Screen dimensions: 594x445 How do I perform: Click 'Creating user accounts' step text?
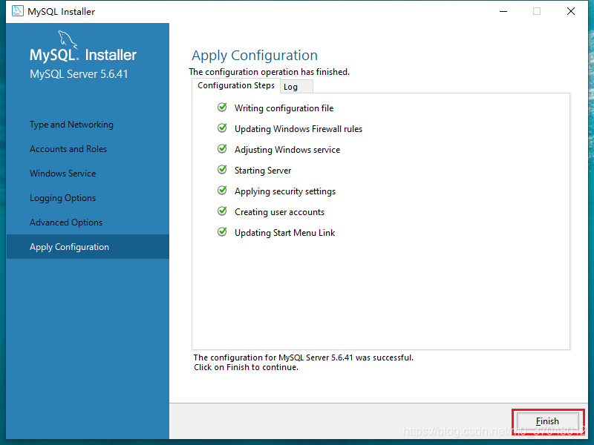click(280, 212)
